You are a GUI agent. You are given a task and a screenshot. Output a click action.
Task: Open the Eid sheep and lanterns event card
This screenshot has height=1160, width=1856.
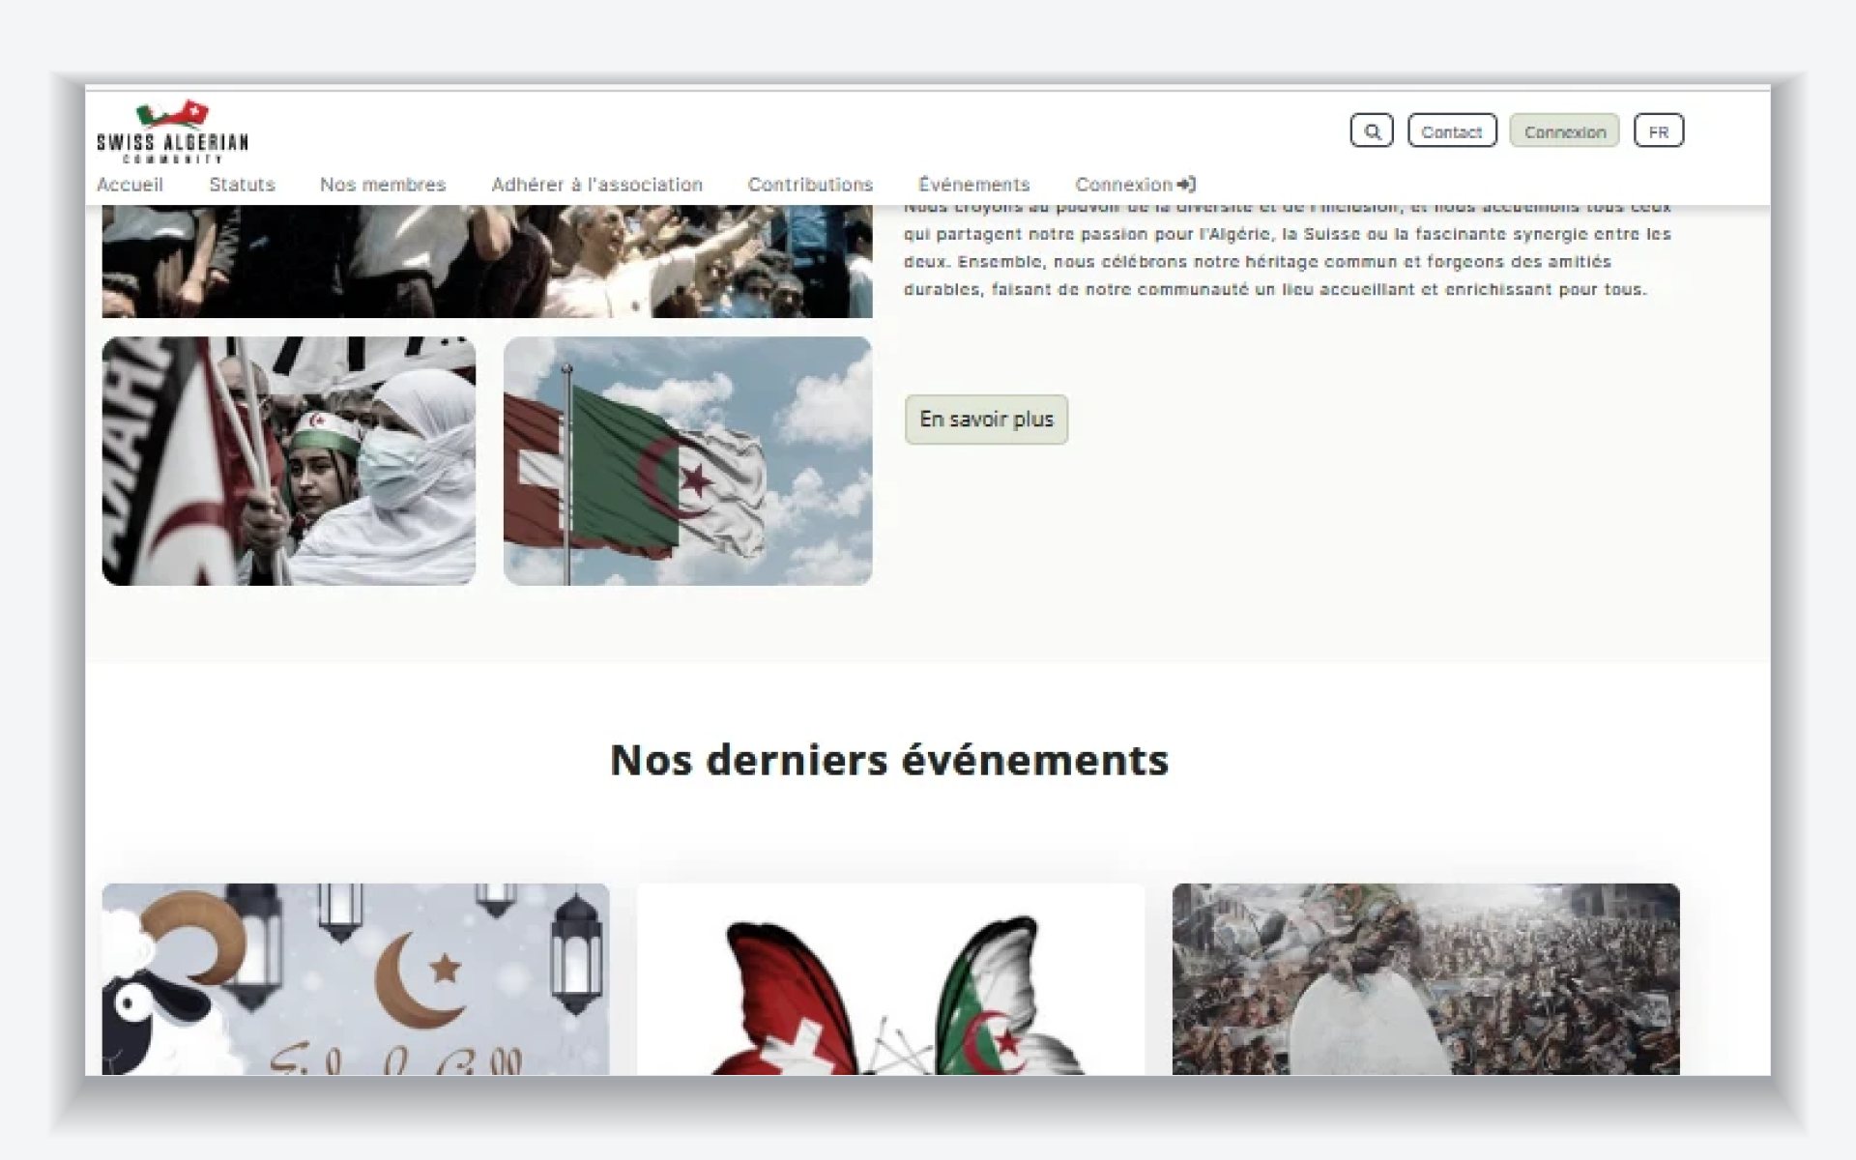coord(356,978)
